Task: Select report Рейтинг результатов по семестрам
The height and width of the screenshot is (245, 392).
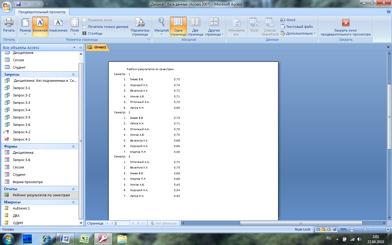Action: click(x=40, y=195)
